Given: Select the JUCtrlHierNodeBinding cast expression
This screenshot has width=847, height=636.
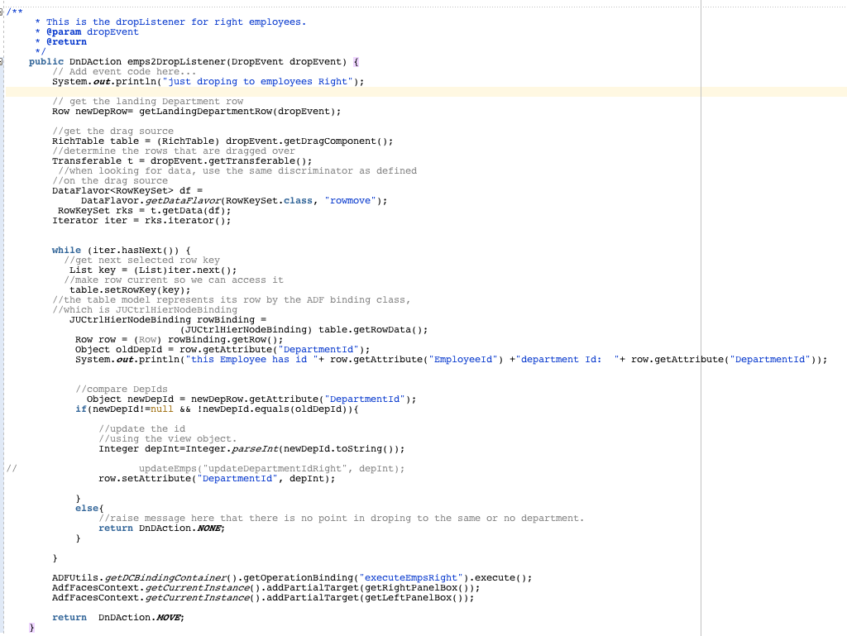Looking at the screenshot, I should (x=244, y=329).
